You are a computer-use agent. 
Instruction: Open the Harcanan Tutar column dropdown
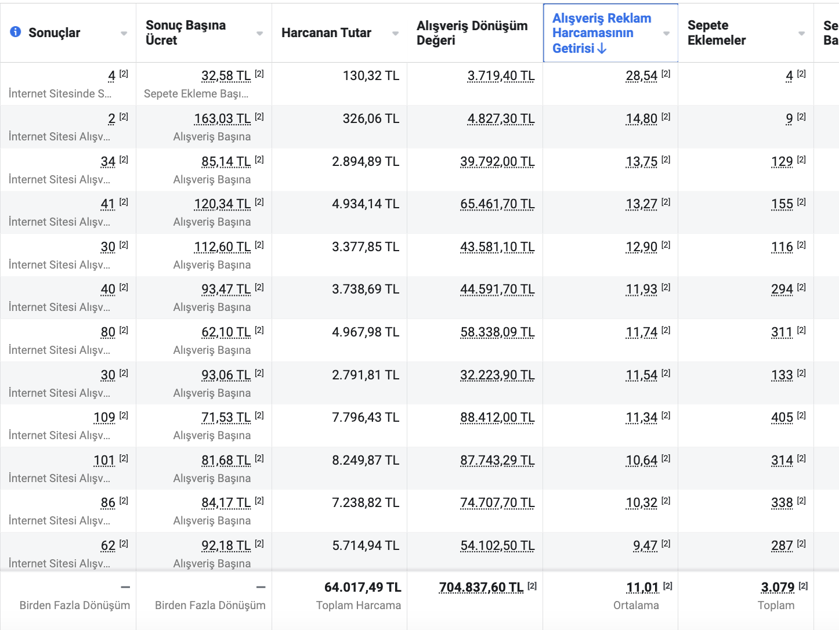(x=395, y=34)
